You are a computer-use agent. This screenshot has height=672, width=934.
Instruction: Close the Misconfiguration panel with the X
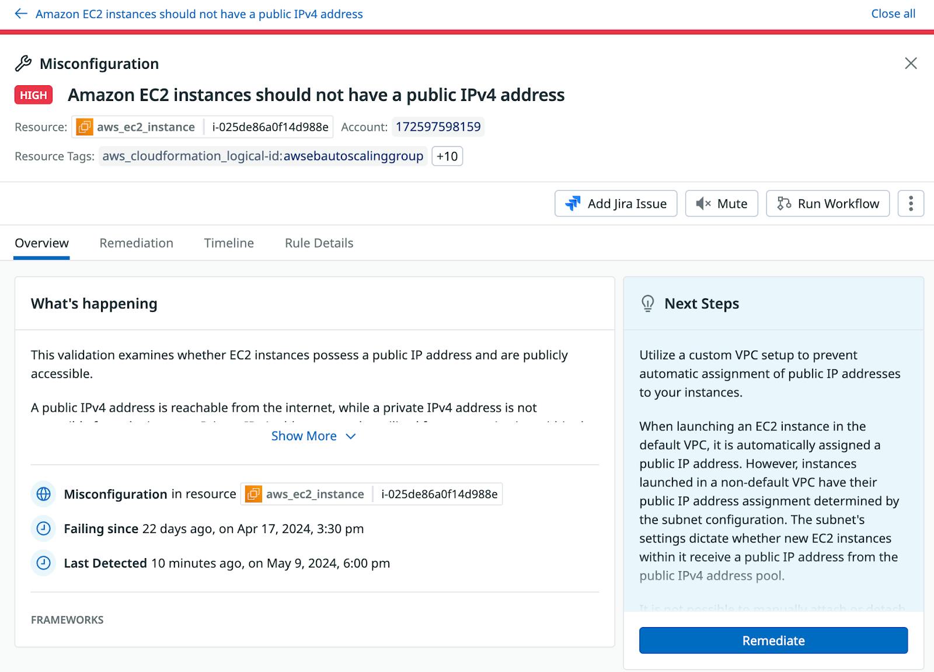coord(911,64)
